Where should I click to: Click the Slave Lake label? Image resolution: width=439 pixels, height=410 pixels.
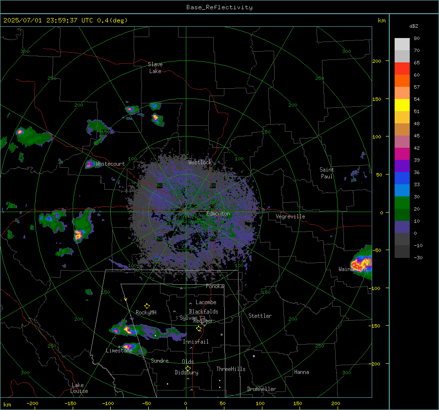pyautogui.click(x=155, y=68)
